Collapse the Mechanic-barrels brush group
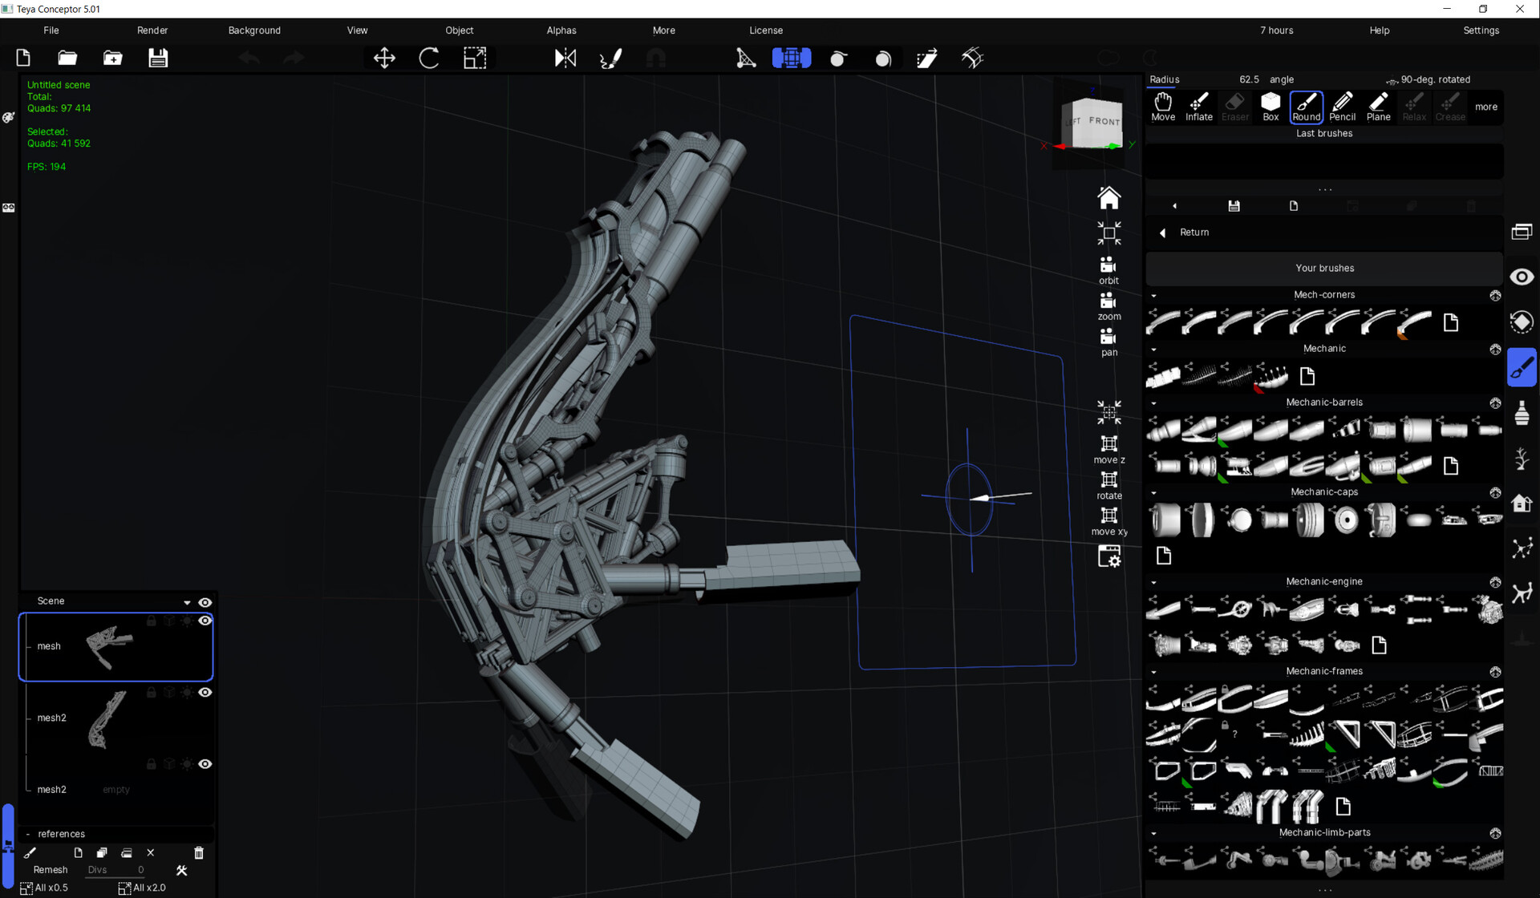Screen dimensions: 1540x898 coord(1153,403)
